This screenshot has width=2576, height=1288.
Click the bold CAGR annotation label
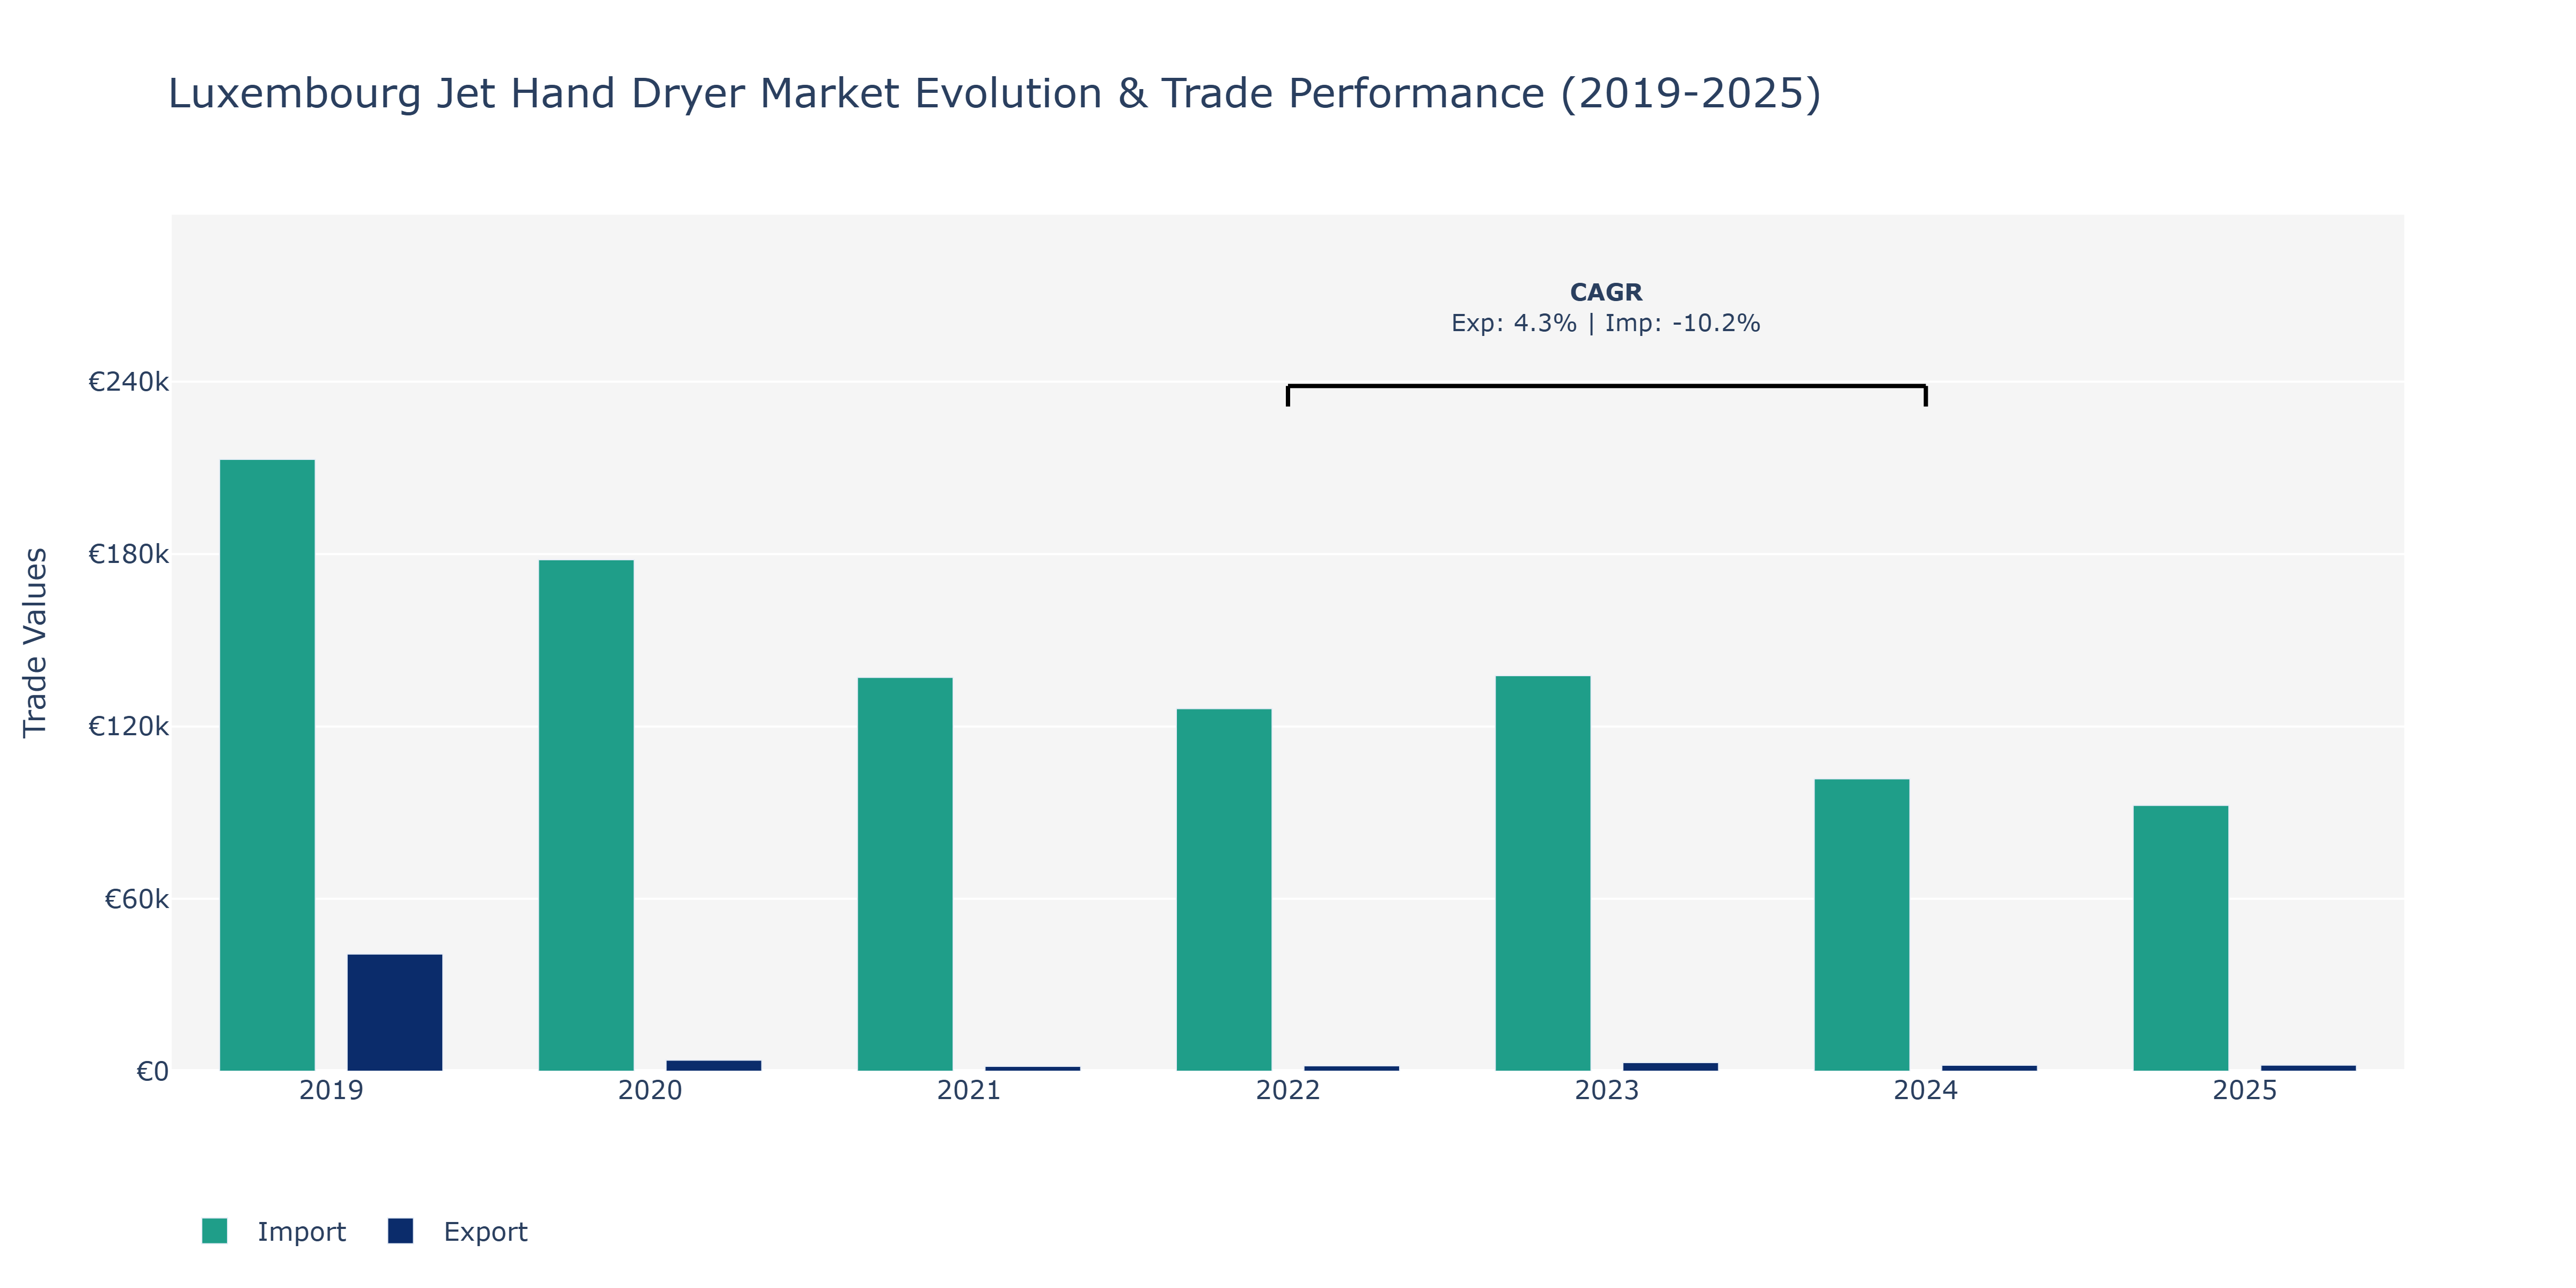point(1606,292)
